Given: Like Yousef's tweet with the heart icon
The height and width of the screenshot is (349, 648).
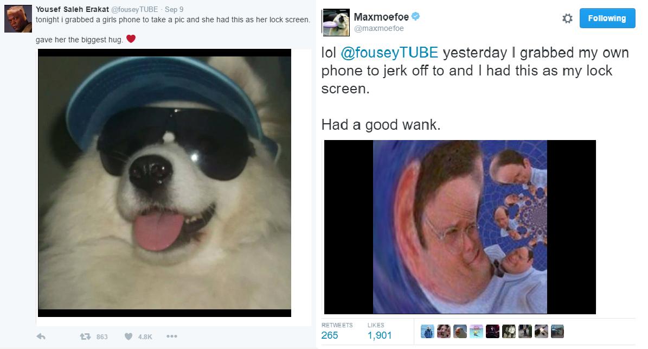Looking at the screenshot, I should pos(129,337).
